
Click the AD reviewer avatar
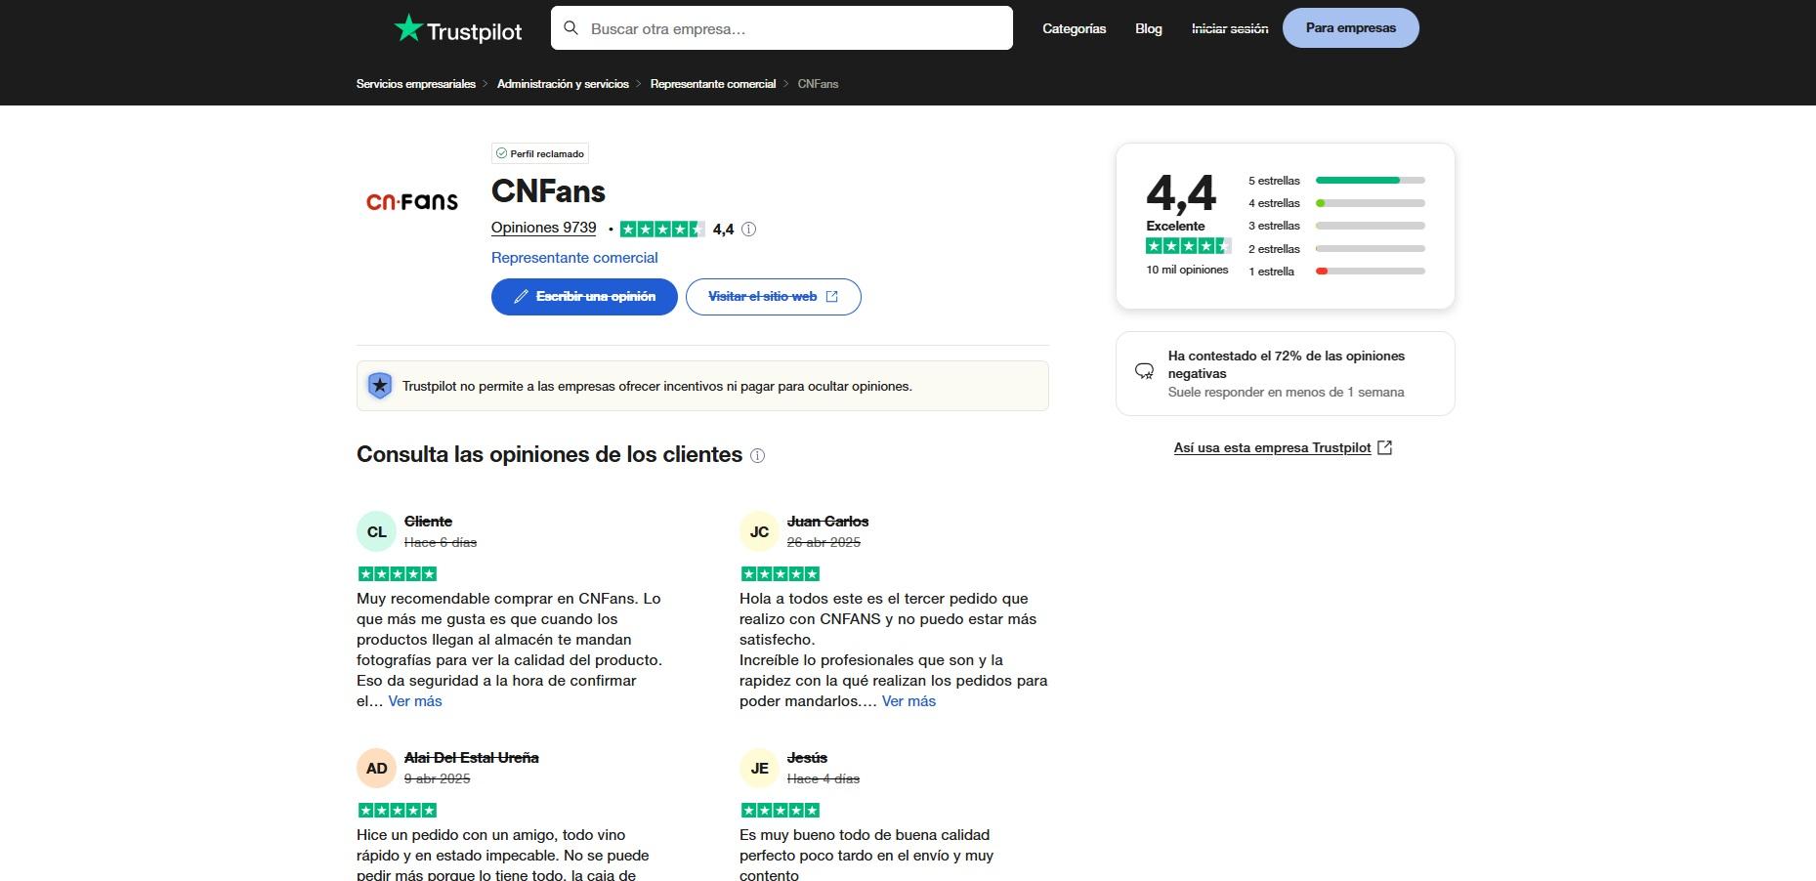[376, 769]
